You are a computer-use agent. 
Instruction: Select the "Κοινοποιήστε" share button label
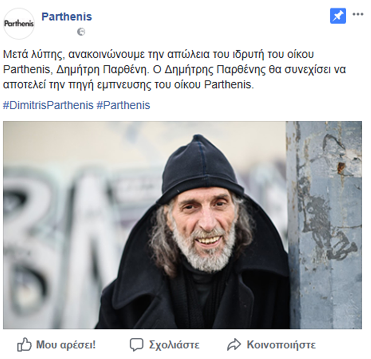281,345
